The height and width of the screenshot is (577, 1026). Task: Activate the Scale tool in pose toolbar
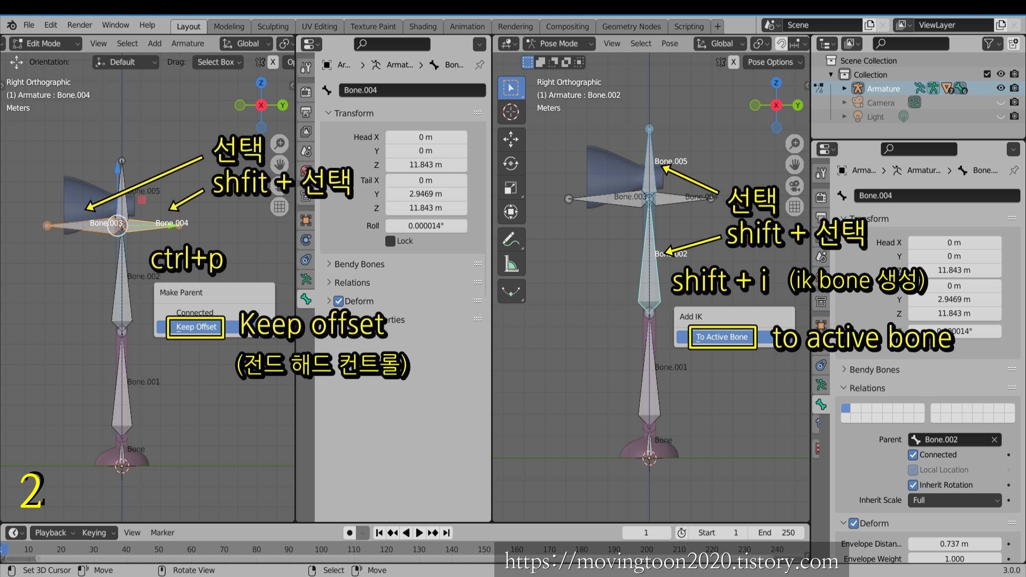511,188
